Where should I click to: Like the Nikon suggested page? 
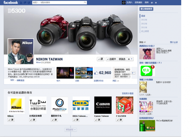point(11,120)
